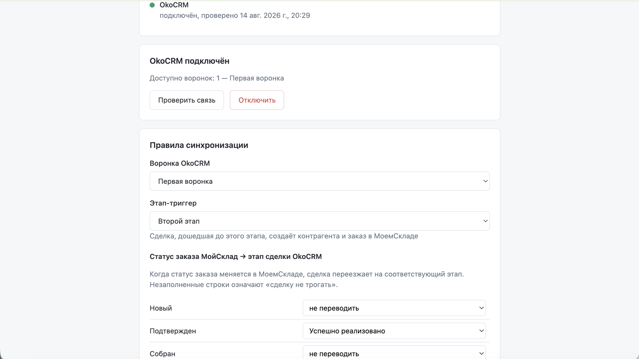Click the green OkoCRM connection status dot
This screenshot has height=359, width=639.
[152, 5]
